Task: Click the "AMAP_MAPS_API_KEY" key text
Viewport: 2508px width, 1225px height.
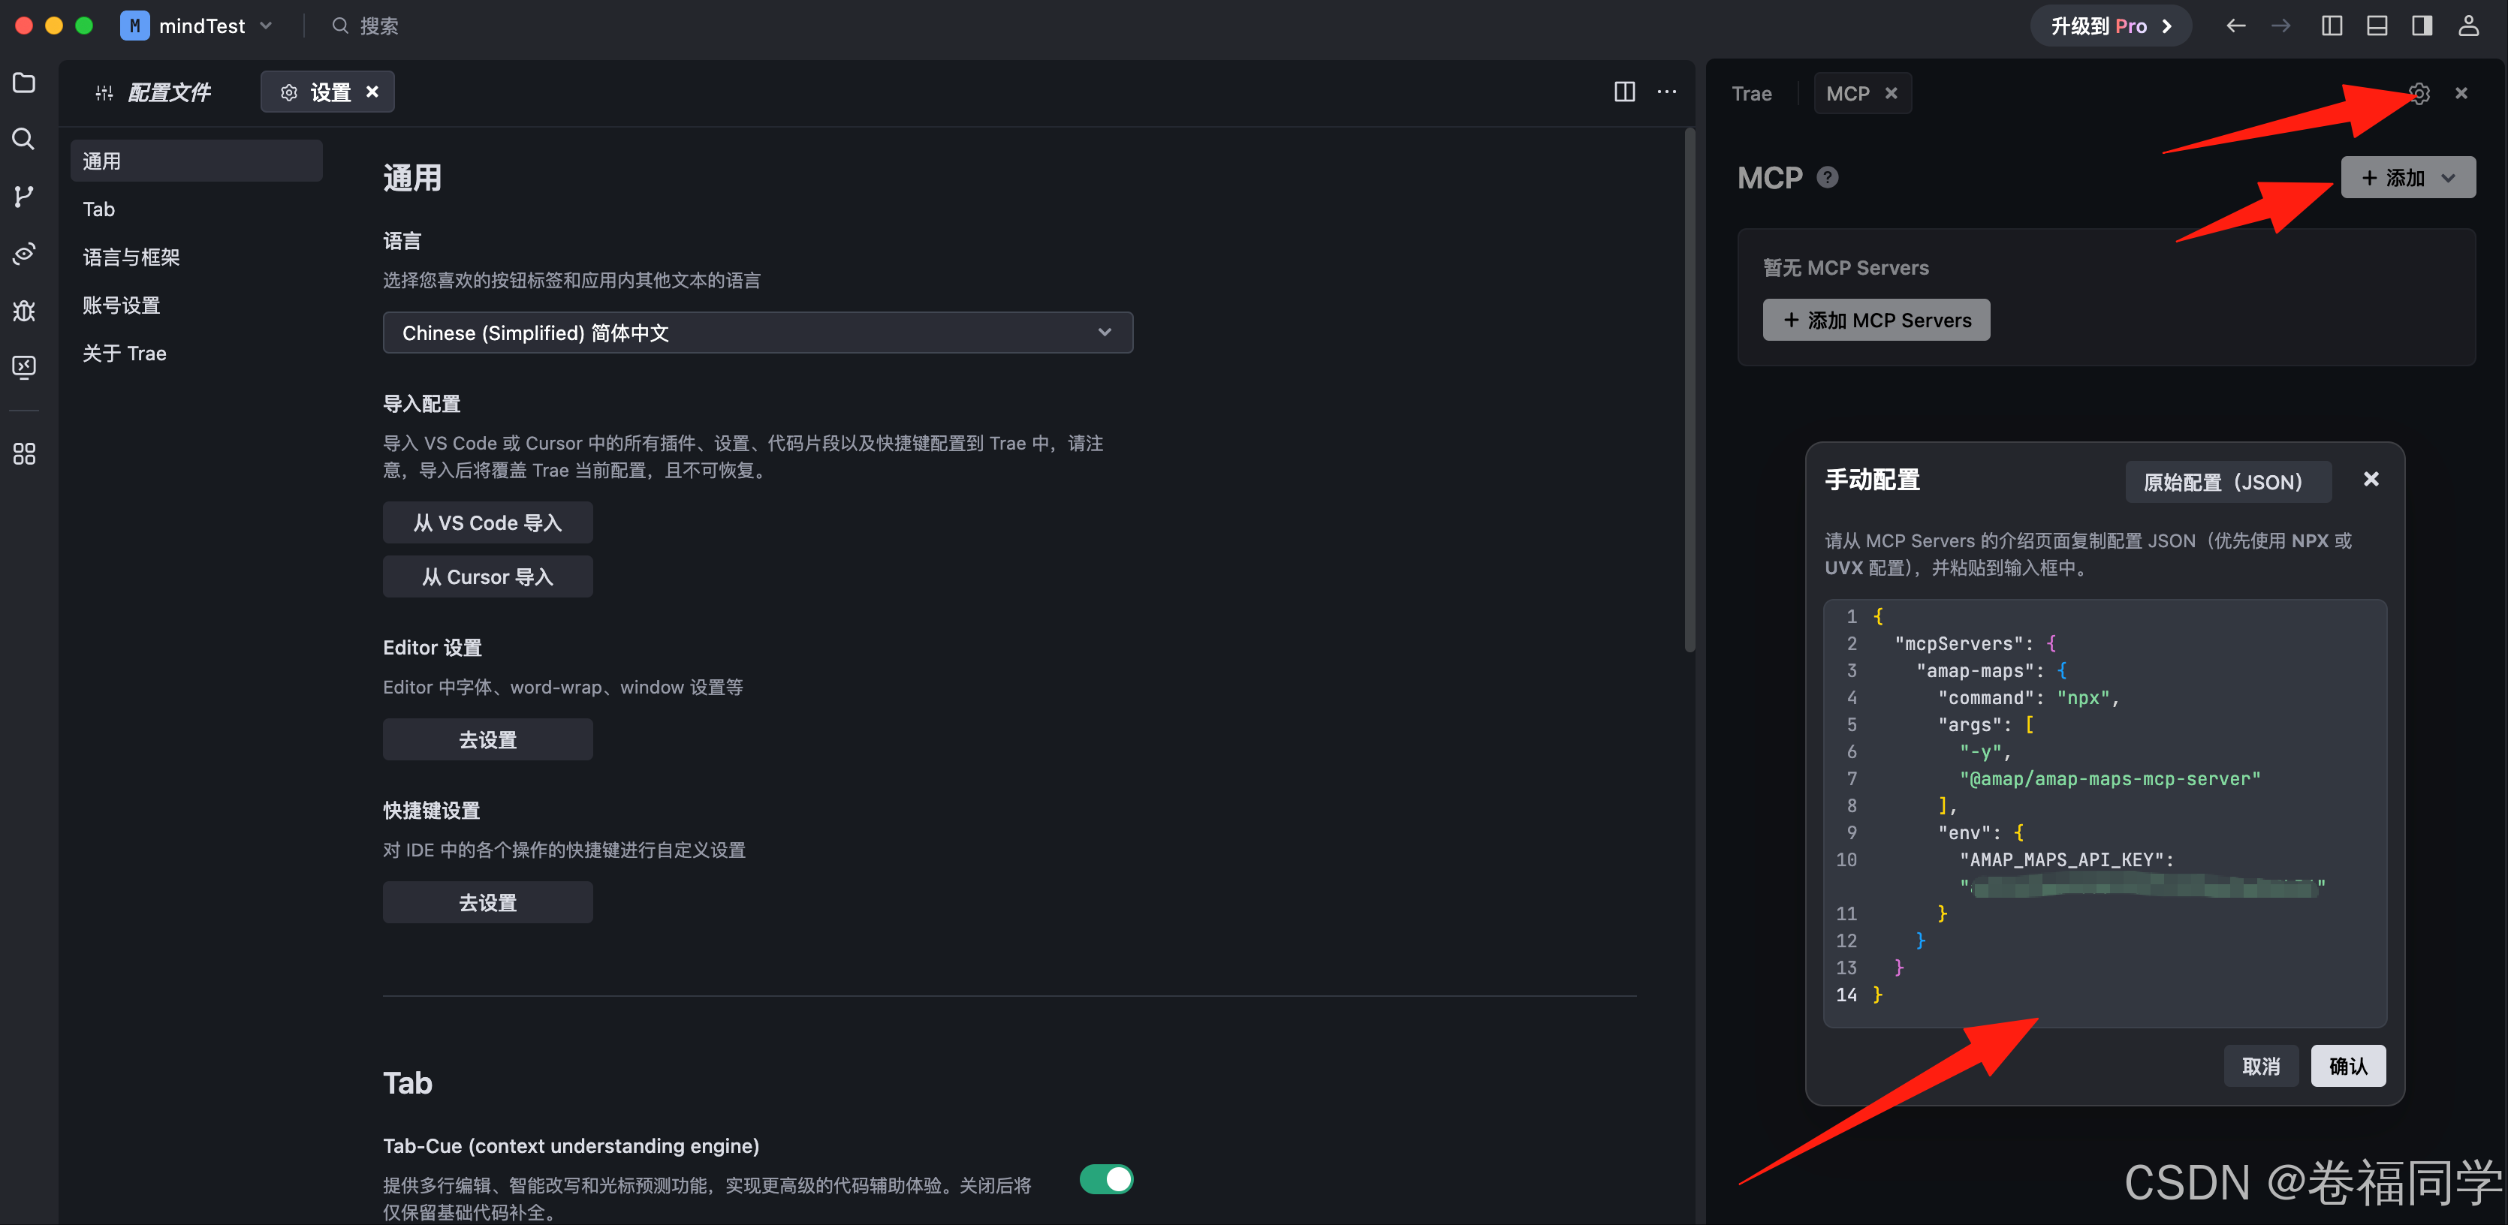Action: point(2062,859)
